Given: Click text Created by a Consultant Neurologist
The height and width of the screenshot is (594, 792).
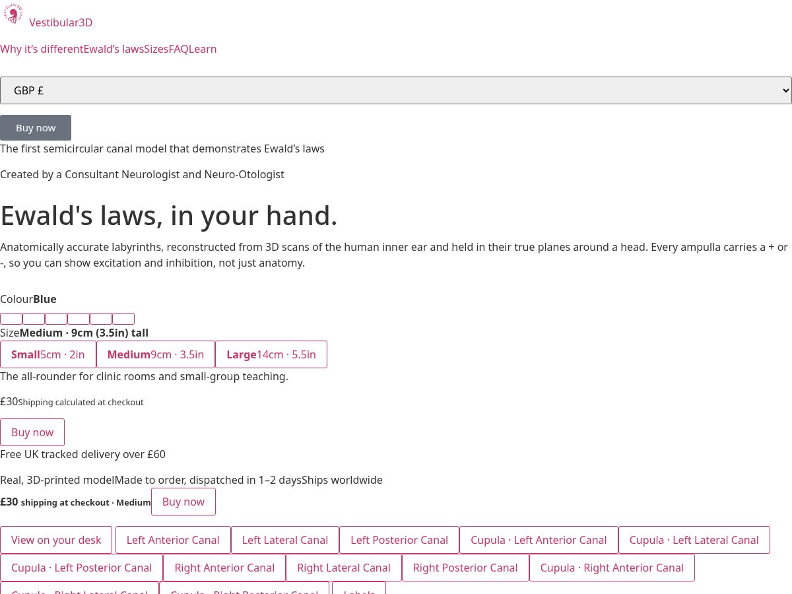Looking at the screenshot, I should 142,174.
